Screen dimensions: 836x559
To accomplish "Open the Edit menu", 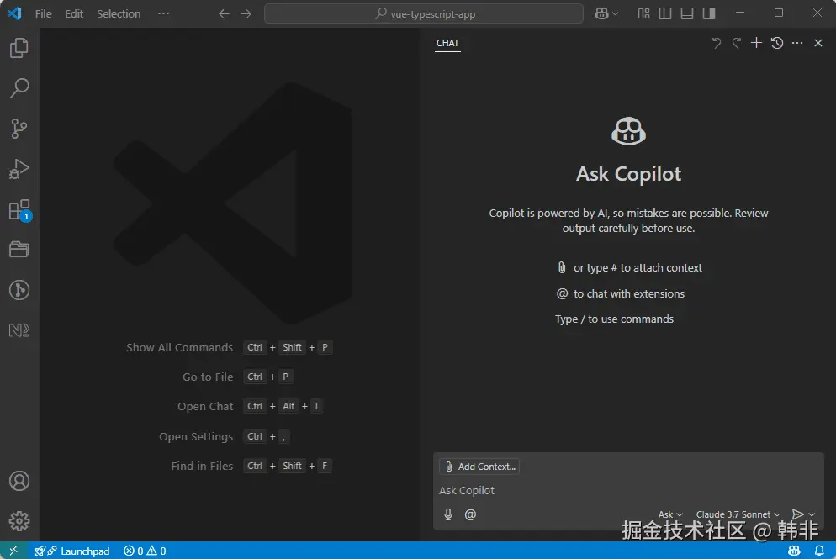I will [74, 13].
